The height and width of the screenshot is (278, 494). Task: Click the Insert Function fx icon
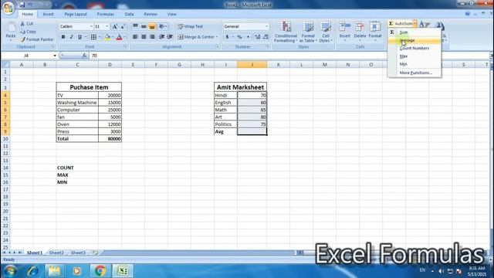[84, 56]
